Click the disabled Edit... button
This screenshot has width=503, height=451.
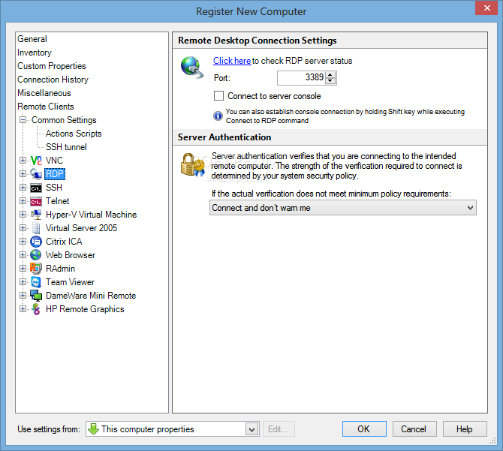point(279,429)
